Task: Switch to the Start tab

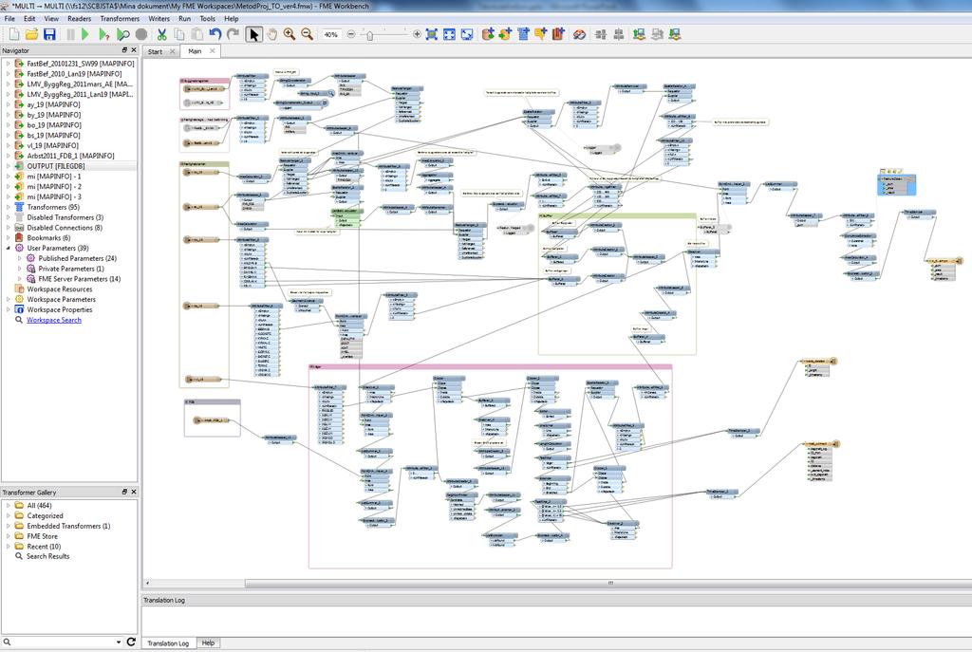Action: 155,51
